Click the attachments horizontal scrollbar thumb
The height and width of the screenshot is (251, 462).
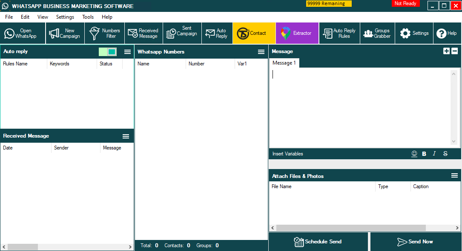(x=351, y=228)
